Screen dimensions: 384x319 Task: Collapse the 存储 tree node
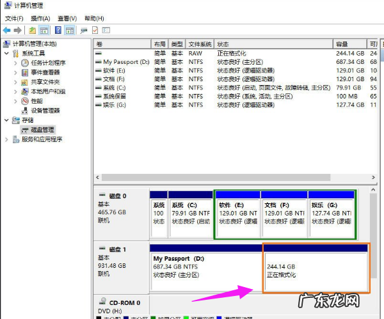(x=6, y=120)
